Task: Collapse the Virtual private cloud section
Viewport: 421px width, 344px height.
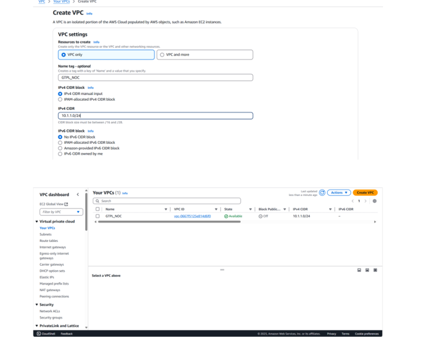Action: point(37,221)
